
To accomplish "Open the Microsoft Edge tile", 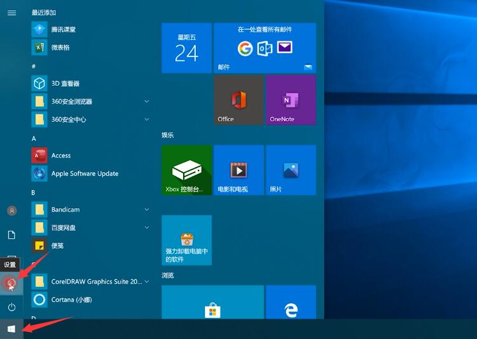I will pyautogui.click(x=291, y=302).
